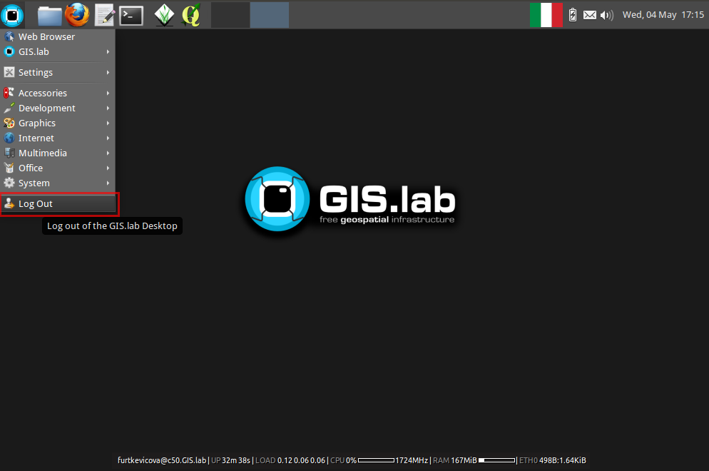Click the Development icon in menu

[x=9, y=108]
